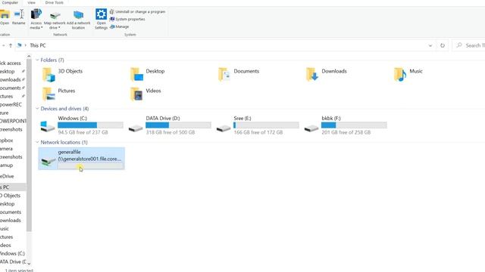This screenshot has height=272, width=485.
Task: Open Windows (C:) in navigation tree
Action: tap(12, 254)
